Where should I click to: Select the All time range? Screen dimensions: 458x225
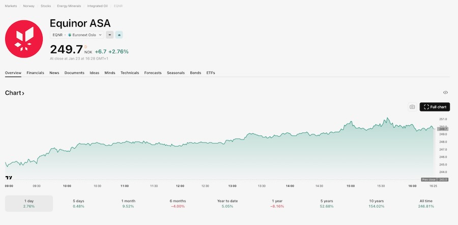click(x=426, y=204)
